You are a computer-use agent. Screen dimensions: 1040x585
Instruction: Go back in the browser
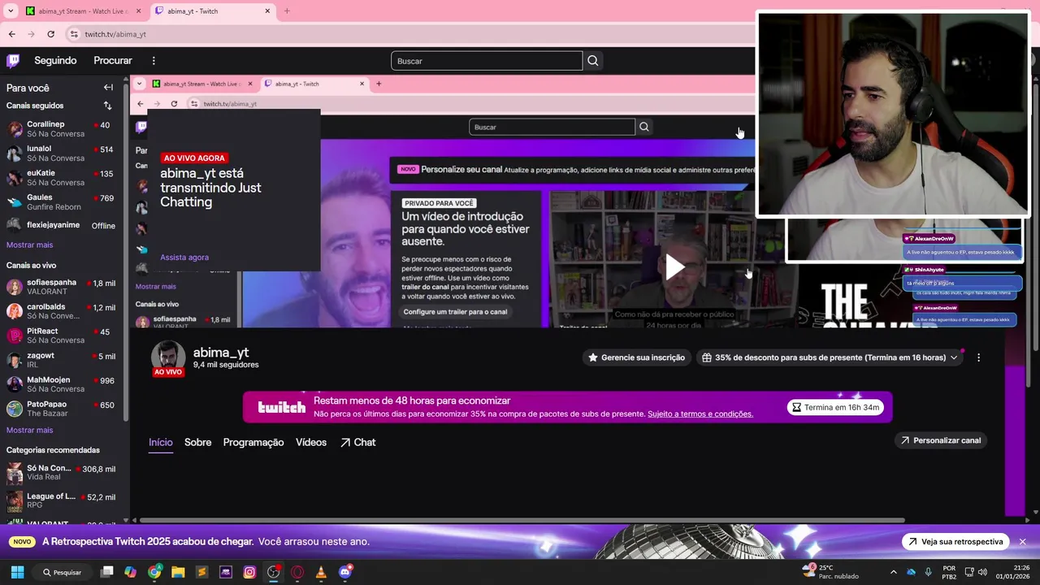pos(11,34)
